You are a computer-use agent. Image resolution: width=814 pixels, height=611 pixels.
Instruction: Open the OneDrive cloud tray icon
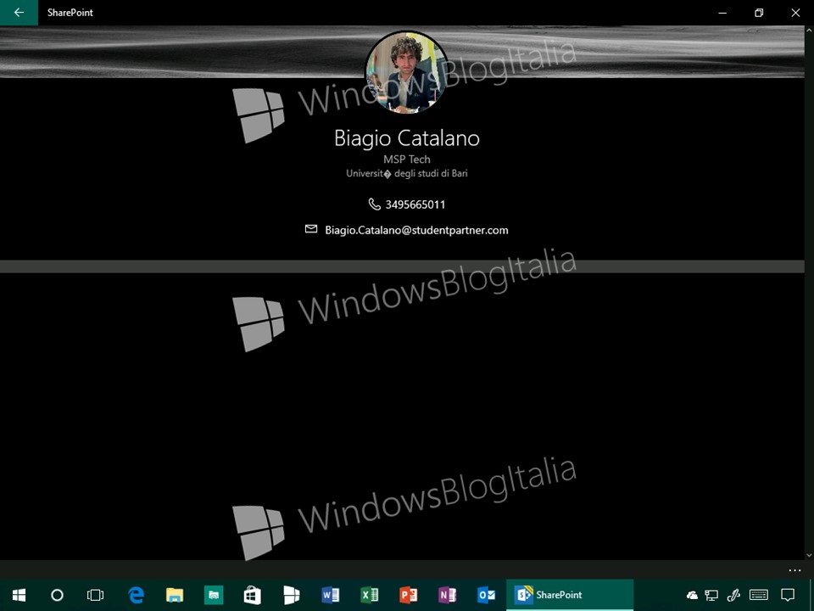point(692,596)
